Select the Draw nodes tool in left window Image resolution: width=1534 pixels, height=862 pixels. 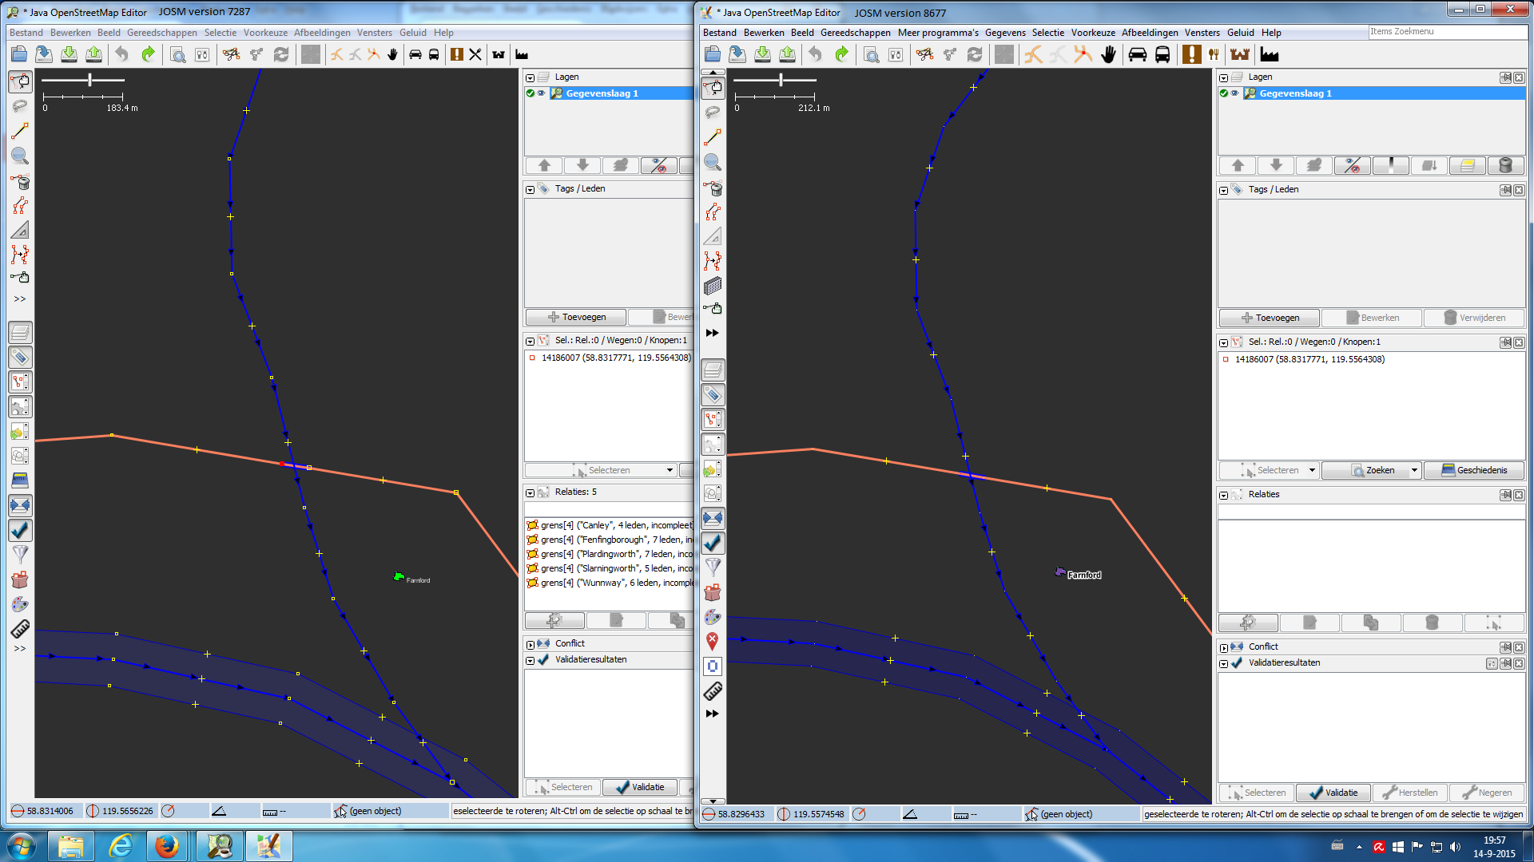click(x=20, y=131)
